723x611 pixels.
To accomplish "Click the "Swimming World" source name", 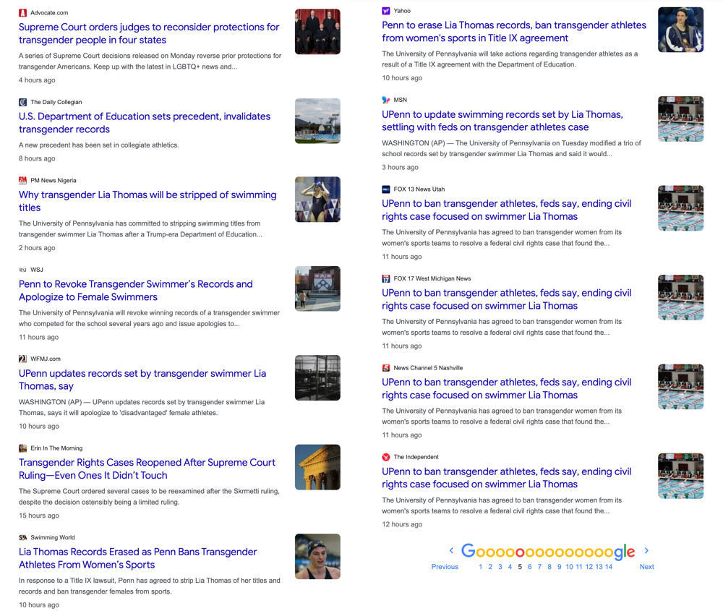I will [53, 538].
